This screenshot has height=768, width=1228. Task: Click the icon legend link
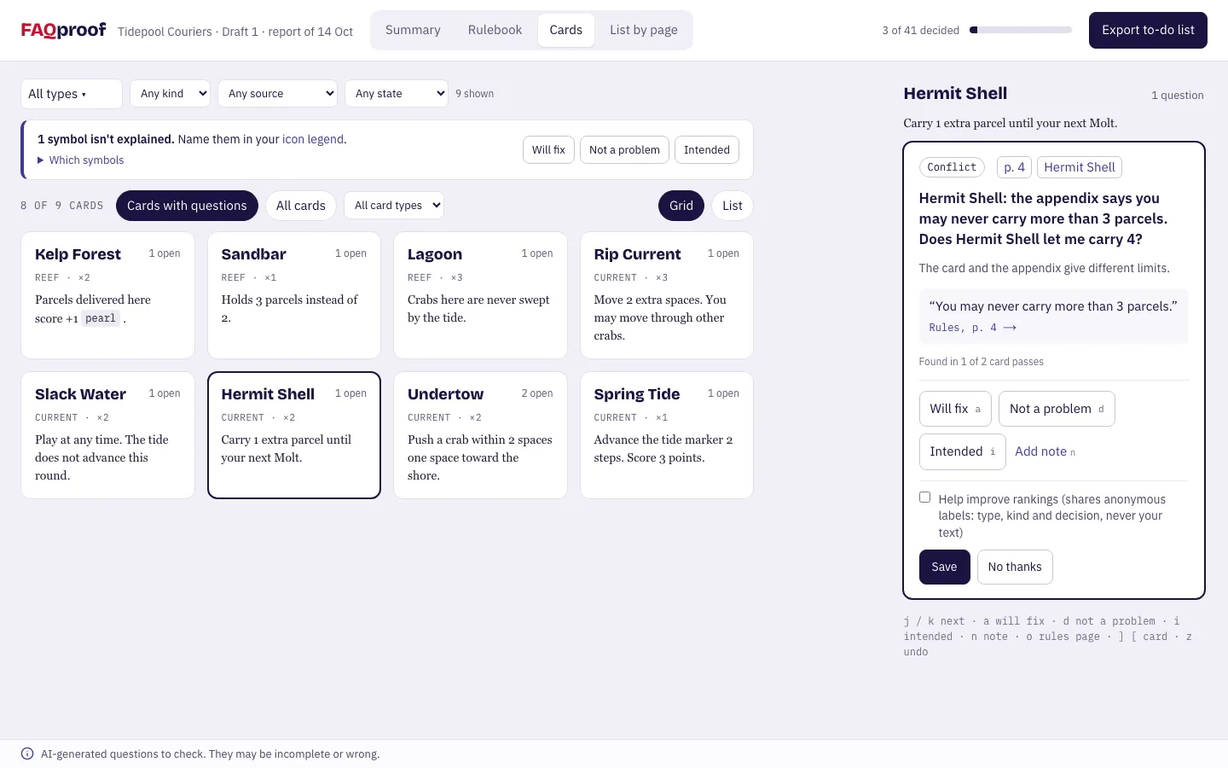pyautogui.click(x=313, y=139)
